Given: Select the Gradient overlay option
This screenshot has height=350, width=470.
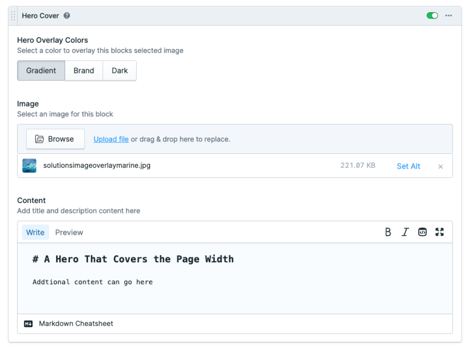Looking at the screenshot, I should [41, 70].
